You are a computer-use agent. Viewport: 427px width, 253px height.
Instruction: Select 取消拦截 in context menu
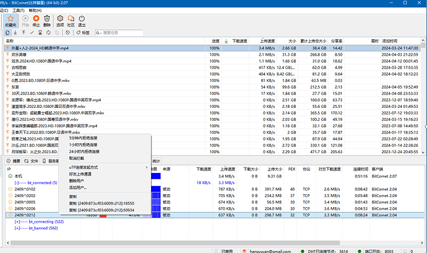tap(77, 158)
